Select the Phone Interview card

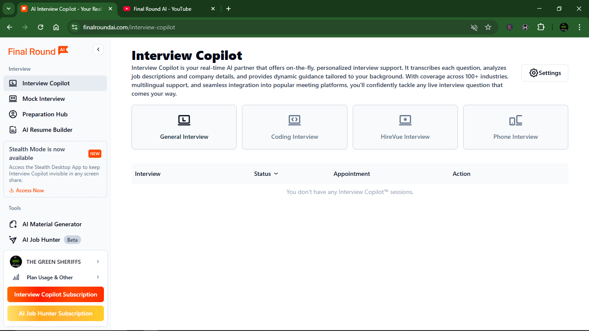coord(516,127)
